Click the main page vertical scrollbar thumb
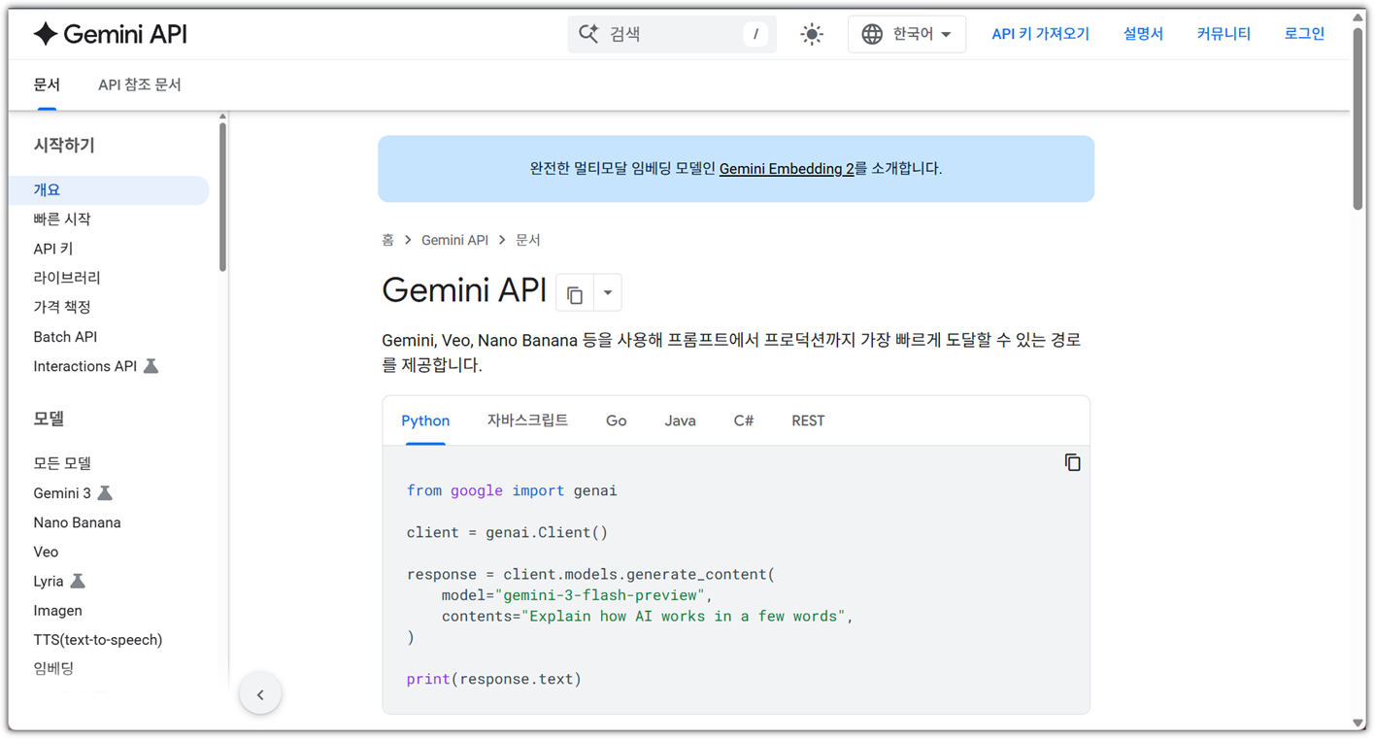This screenshot has height=739, width=1375. [1358, 118]
